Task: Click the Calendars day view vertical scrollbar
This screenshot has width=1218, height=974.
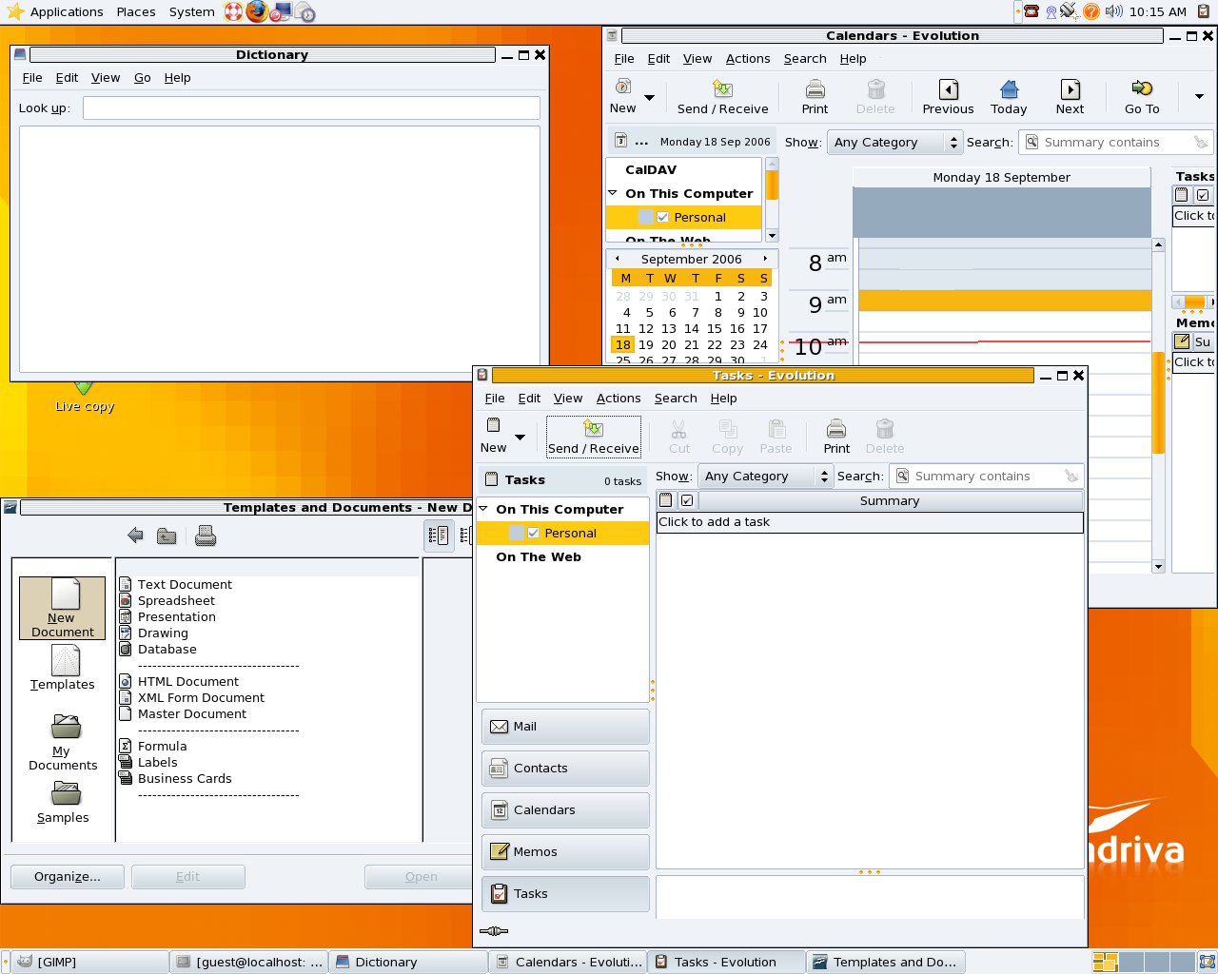Action: pos(1158,405)
